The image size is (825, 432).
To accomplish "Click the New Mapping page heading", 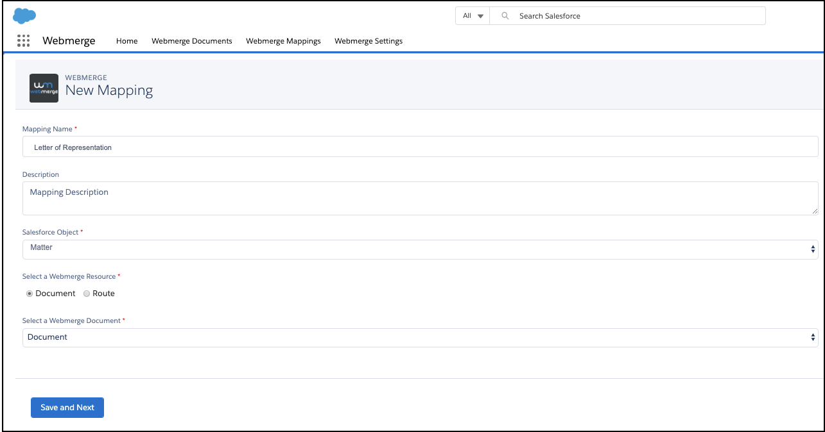I will click(x=109, y=90).
